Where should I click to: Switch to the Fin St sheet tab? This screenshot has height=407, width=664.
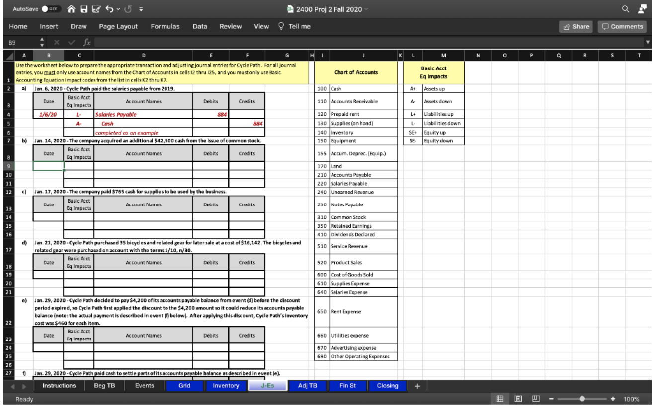coord(347,386)
